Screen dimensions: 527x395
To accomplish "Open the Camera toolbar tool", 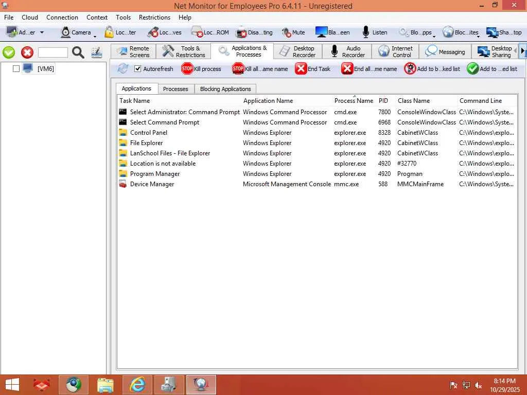I will (65, 32).
